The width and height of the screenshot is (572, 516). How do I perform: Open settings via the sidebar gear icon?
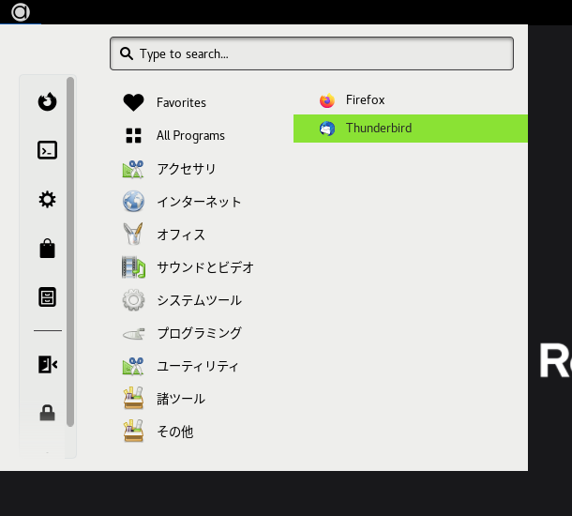click(48, 200)
